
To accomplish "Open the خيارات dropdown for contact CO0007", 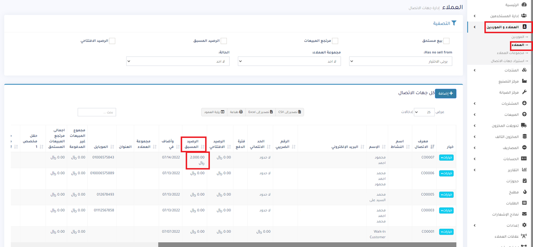I will (x=446, y=158).
